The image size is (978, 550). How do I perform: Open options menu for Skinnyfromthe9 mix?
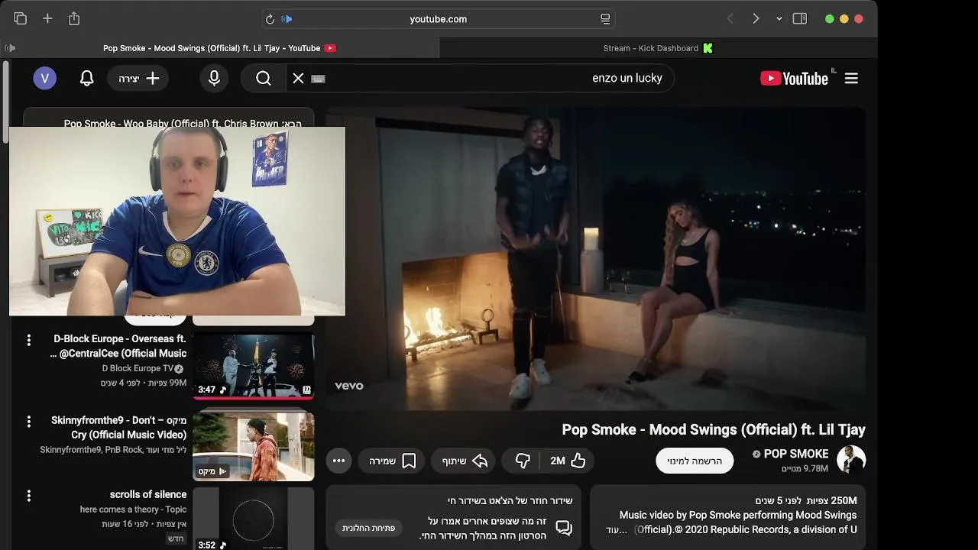29,422
